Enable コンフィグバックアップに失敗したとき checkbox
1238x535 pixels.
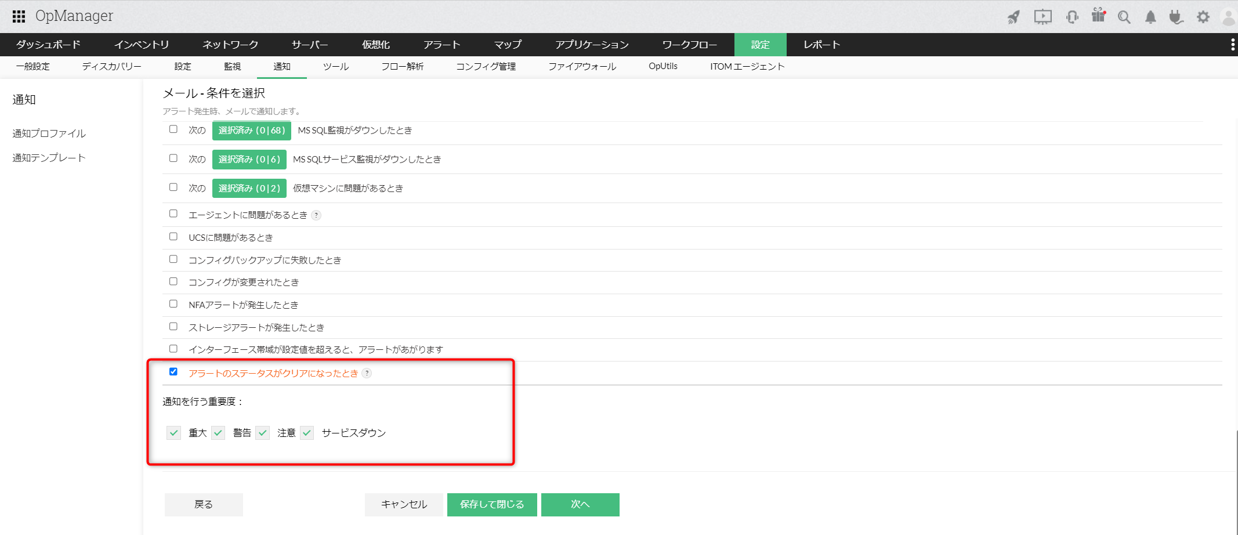pos(173,259)
